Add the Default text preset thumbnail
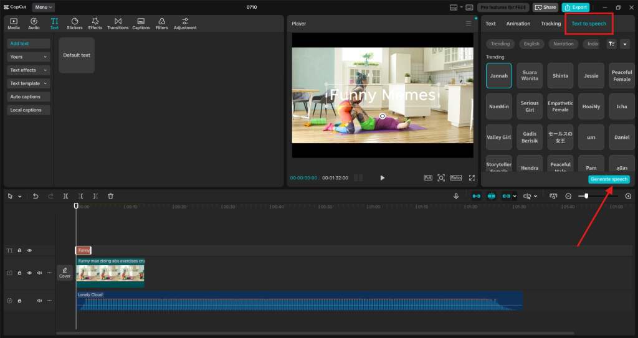This screenshot has height=338, width=638. (77, 55)
